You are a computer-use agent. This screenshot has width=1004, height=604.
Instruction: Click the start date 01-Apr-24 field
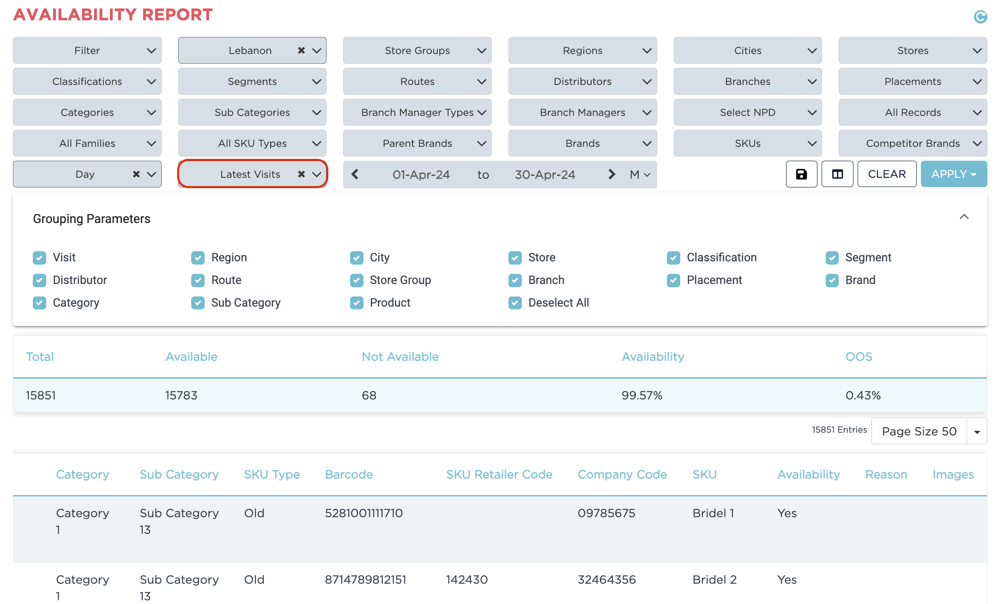click(x=421, y=175)
